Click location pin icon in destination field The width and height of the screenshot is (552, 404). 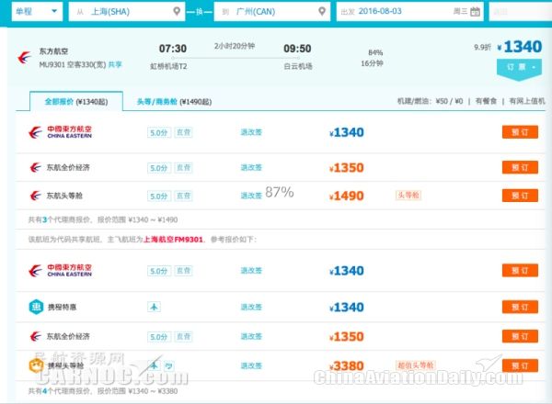coord(322,11)
